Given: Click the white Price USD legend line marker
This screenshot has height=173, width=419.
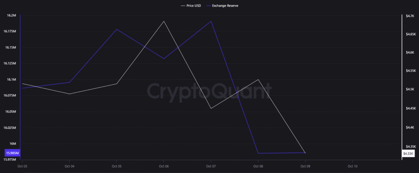Looking at the screenshot, I should coord(183,6).
